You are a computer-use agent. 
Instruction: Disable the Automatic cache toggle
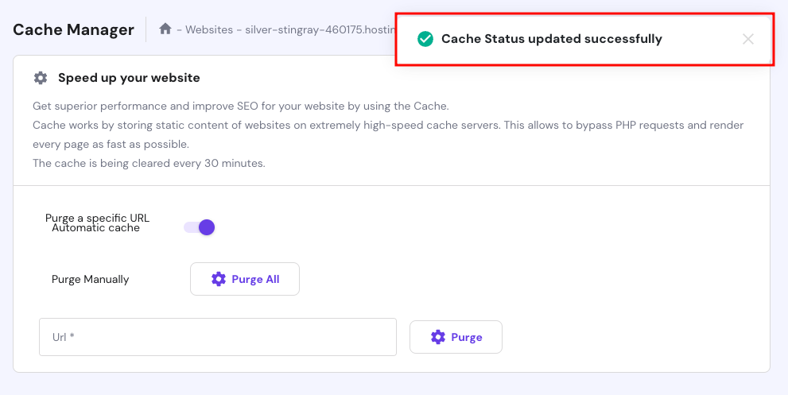[x=200, y=227]
